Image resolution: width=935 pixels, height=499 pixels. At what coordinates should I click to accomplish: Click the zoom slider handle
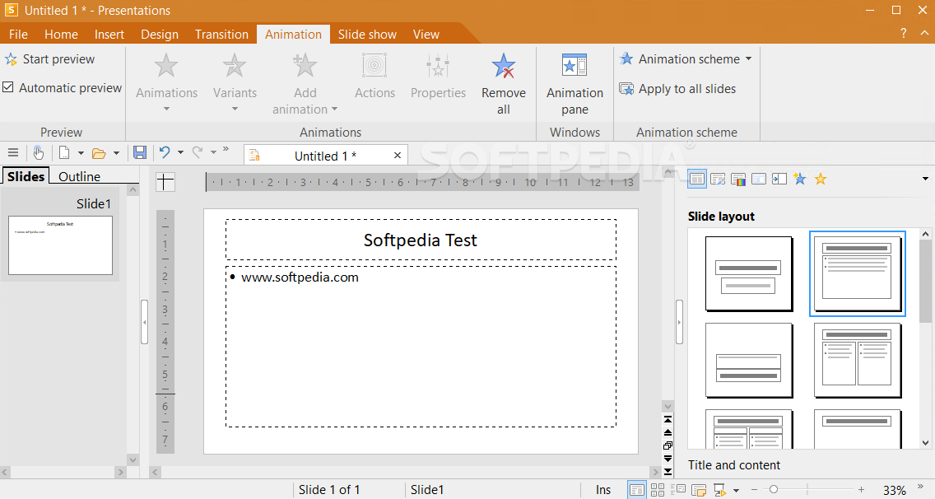[x=774, y=489]
